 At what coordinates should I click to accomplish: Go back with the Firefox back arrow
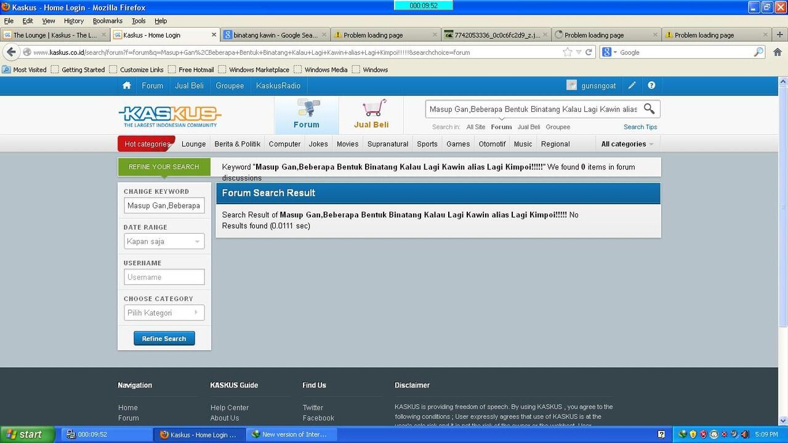[x=11, y=52]
